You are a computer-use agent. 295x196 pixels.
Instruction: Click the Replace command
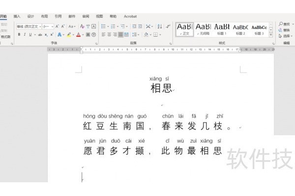point(284,30)
